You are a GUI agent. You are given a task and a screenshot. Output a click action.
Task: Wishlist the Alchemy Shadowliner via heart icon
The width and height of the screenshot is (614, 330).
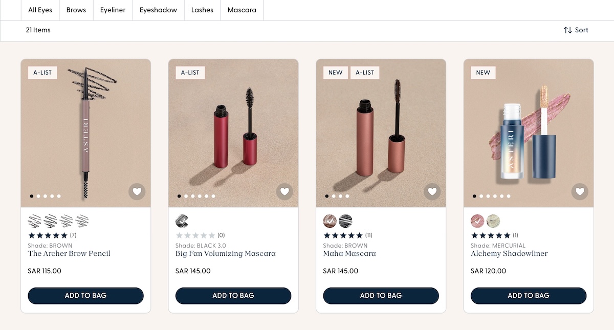[580, 192]
